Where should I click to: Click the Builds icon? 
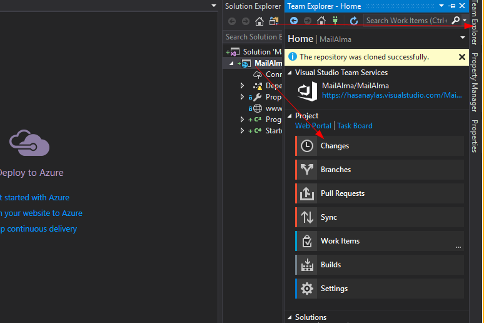tap(307, 265)
